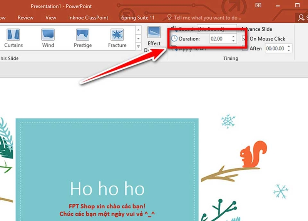308x221 pixels.
Task: Click the After time field
Action: (x=276, y=49)
